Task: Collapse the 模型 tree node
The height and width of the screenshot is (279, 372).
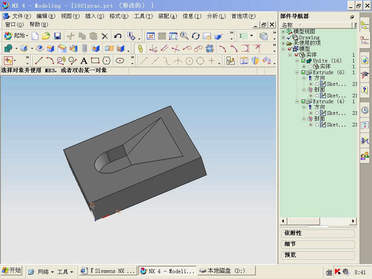Action: (283, 49)
